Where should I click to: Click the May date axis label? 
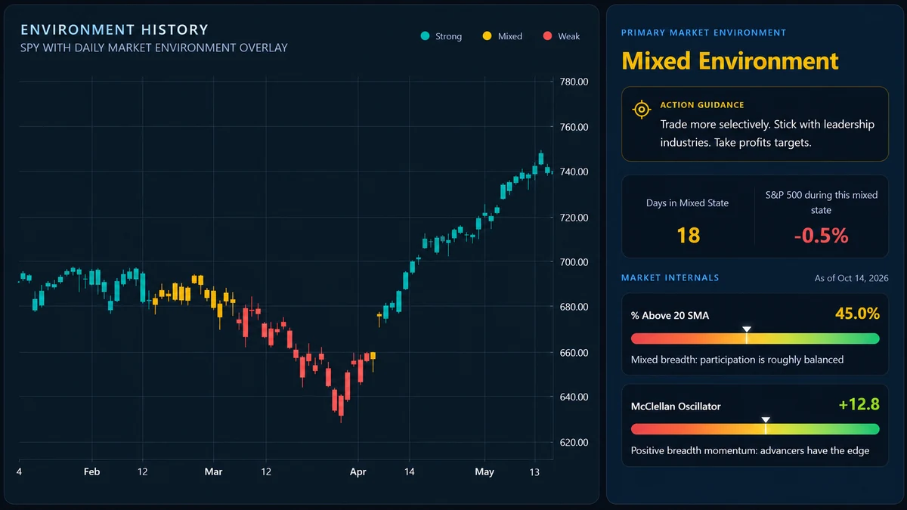[x=484, y=471]
